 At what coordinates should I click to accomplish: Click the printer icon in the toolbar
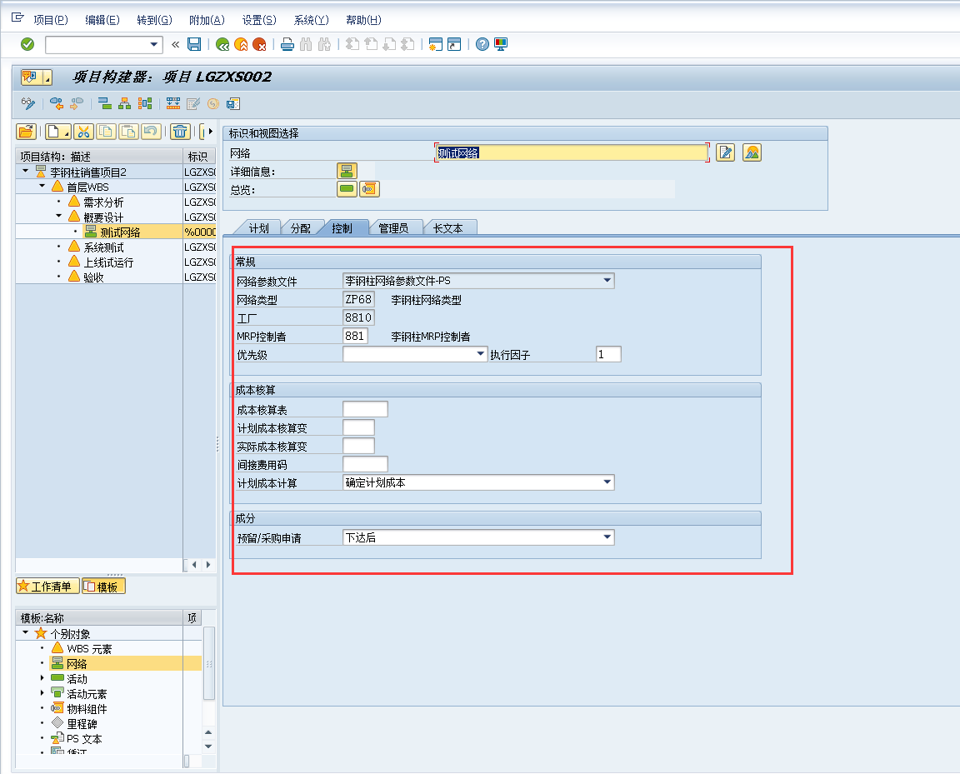click(x=286, y=44)
